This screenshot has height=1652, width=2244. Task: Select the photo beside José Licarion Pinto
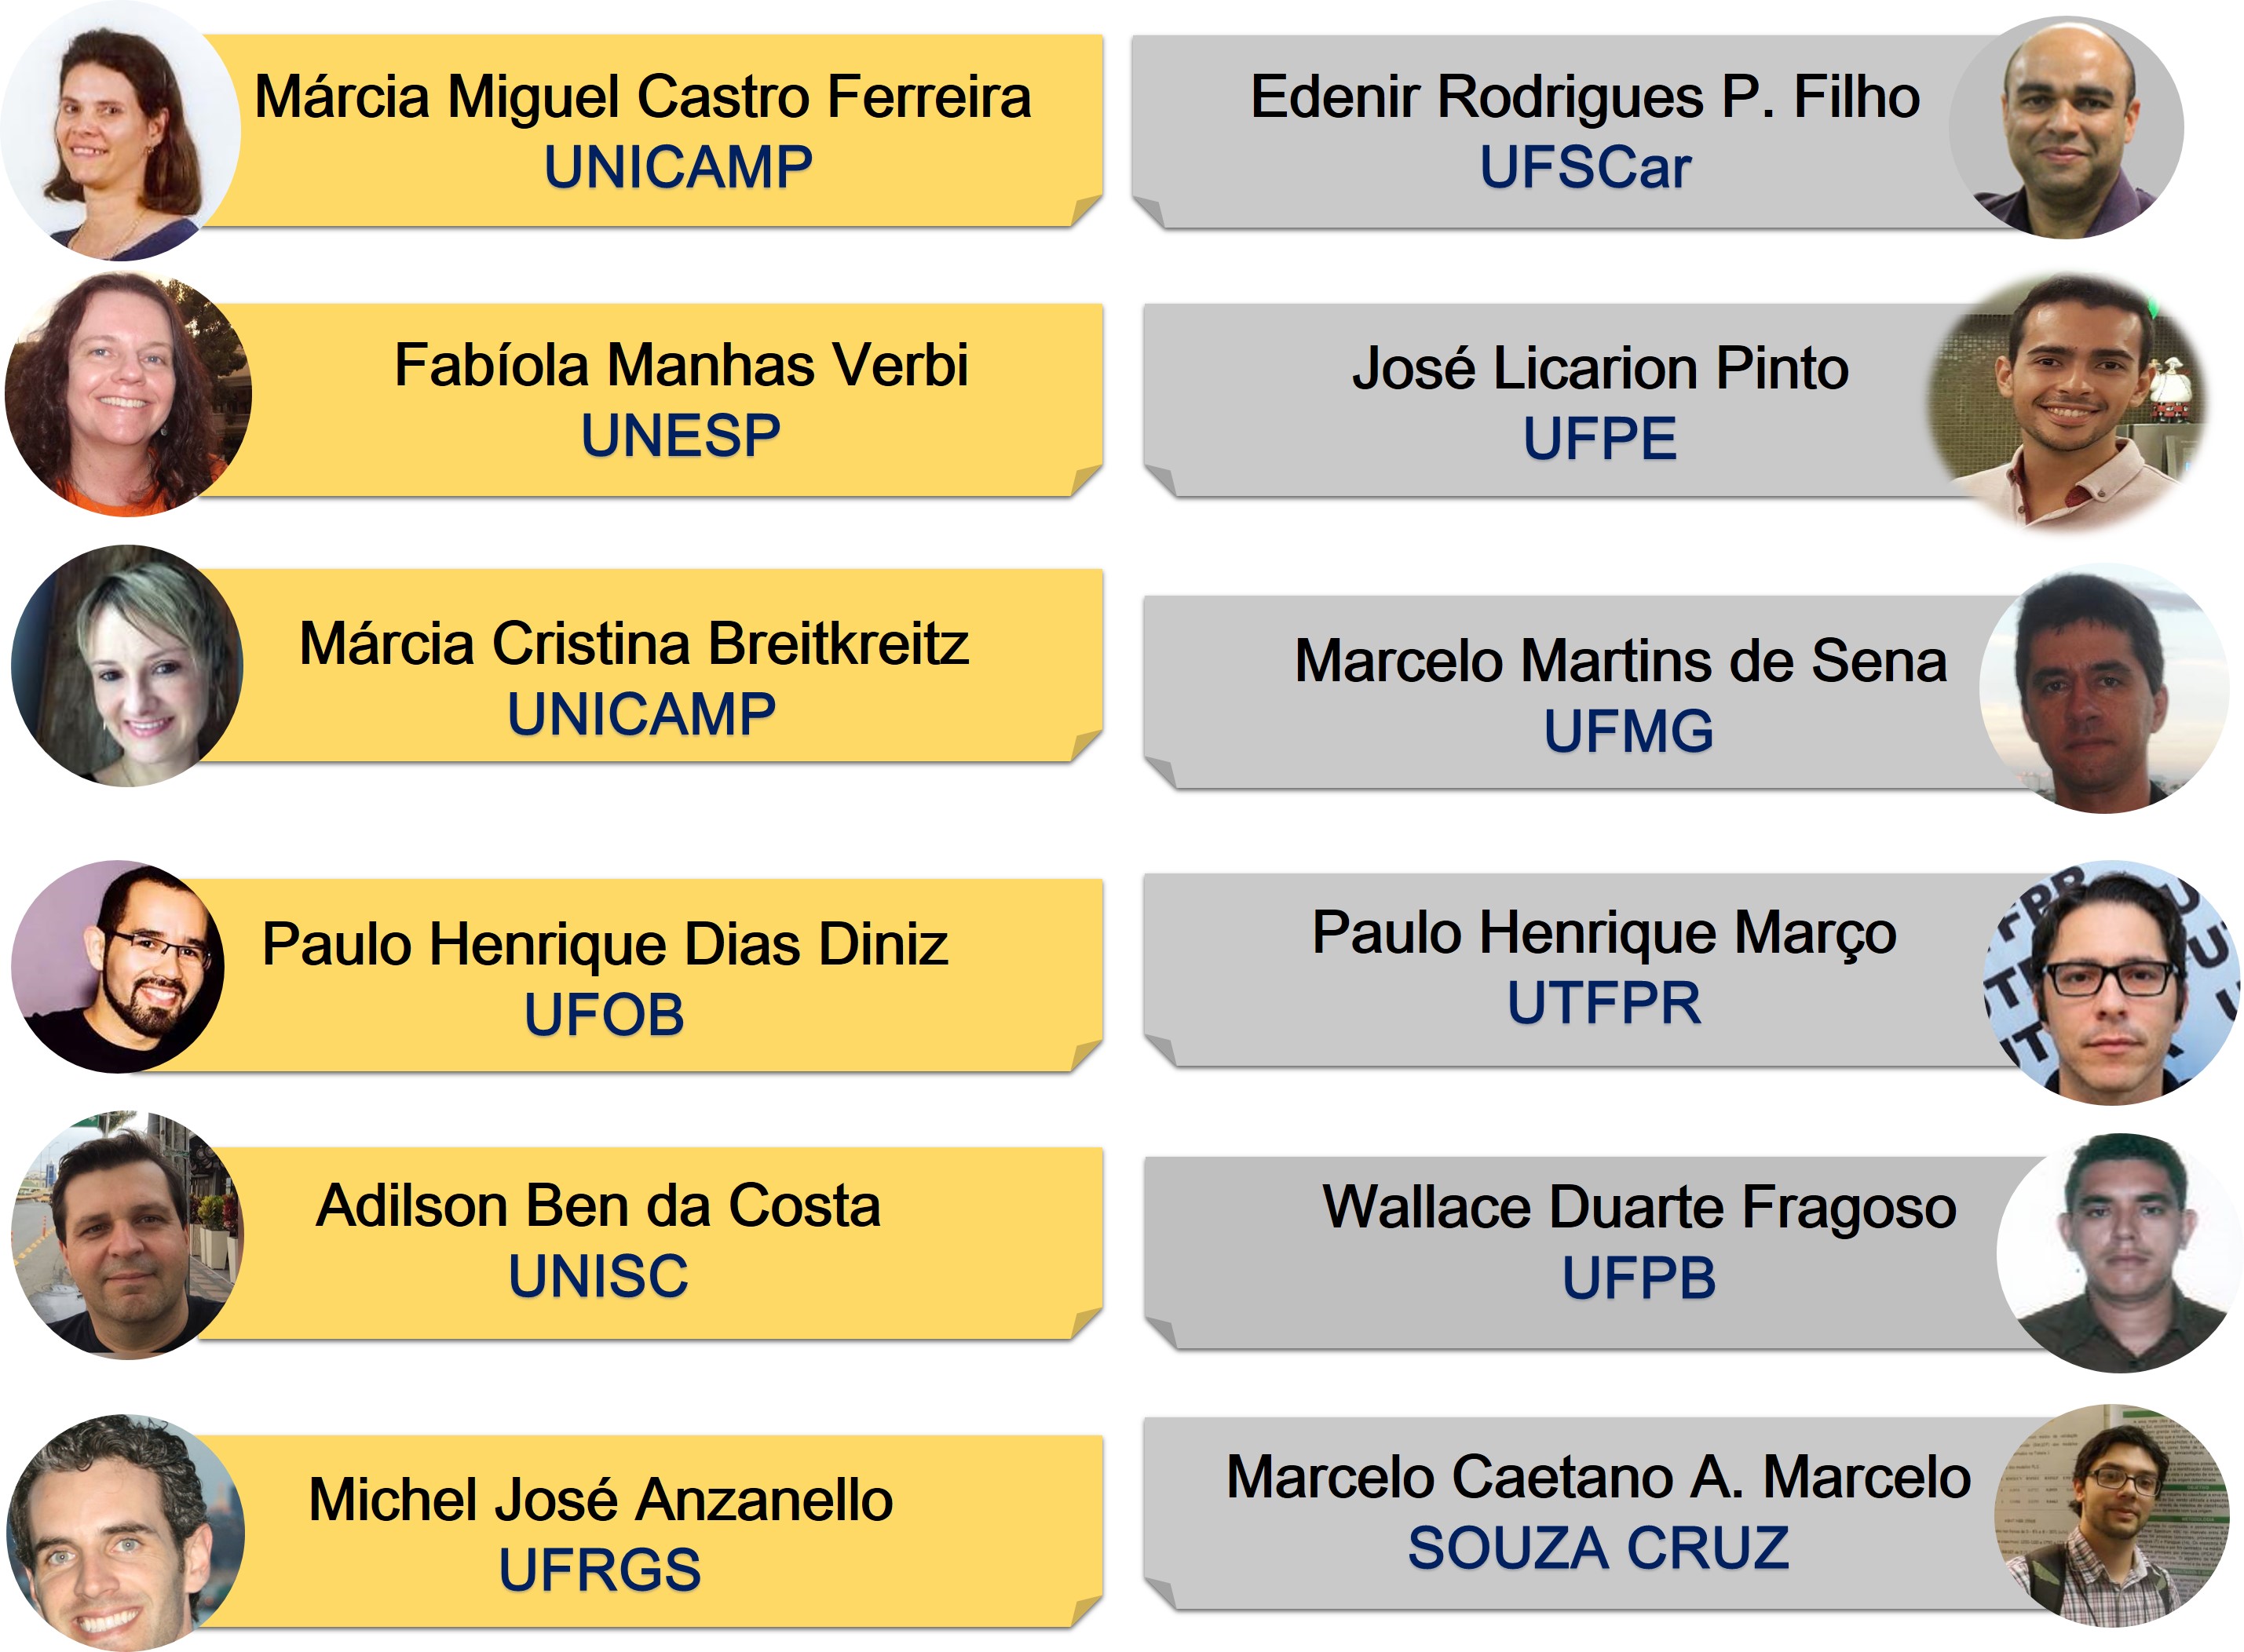point(2069,400)
